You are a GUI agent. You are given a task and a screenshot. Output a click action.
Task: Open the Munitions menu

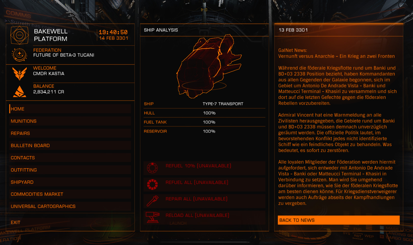tap(70, 121)
